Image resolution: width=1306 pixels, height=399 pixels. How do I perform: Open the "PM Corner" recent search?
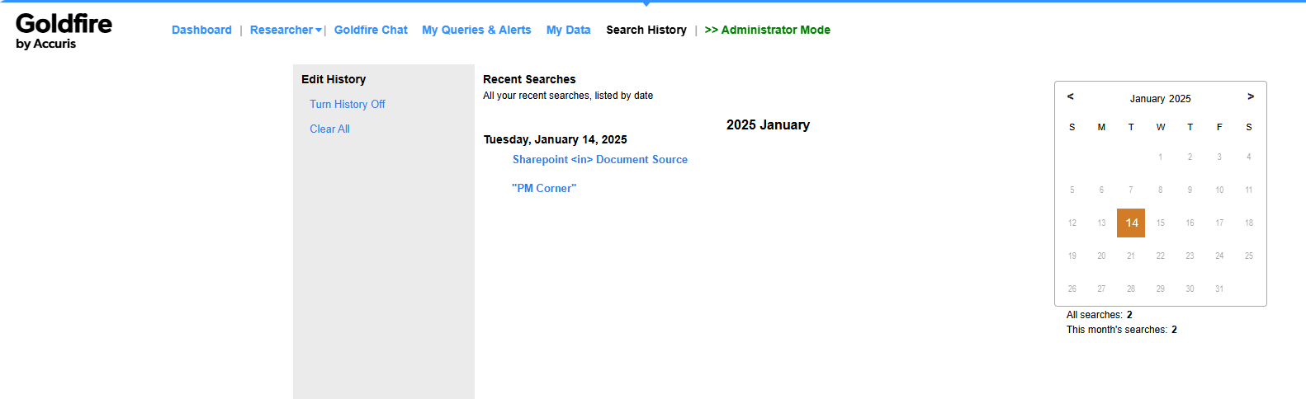pyautogui.click(x=544, y=188)
